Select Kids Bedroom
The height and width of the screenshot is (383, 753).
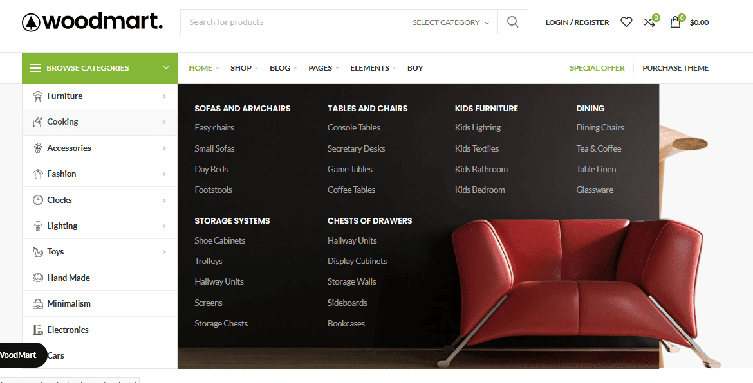coord(479,190)
